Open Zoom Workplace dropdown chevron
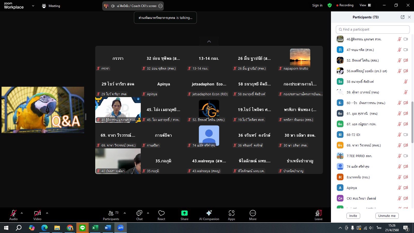Screen dimensions: 414x233 tap(33, 6)
